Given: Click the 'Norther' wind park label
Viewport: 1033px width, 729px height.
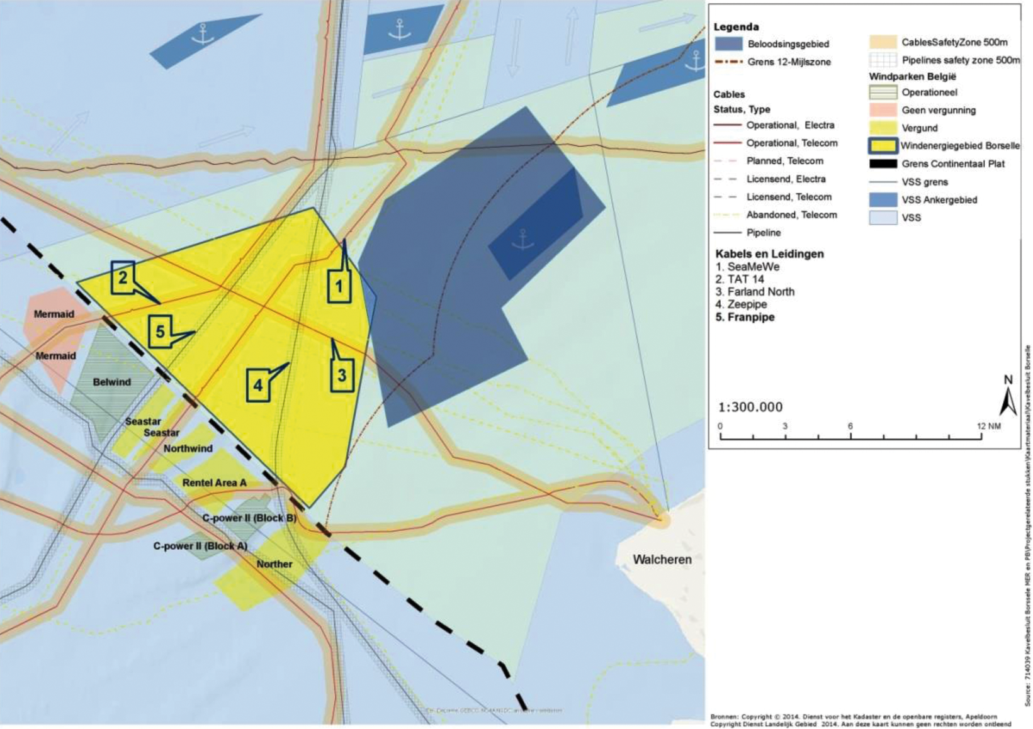Looking at the screenshot, I should pyautogui.click(x=274, y=564).
